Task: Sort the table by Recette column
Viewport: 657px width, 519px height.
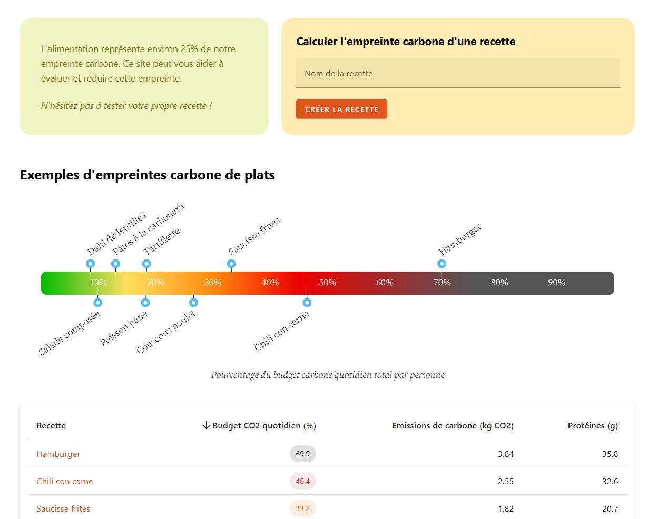Action: tap(51, 425)
